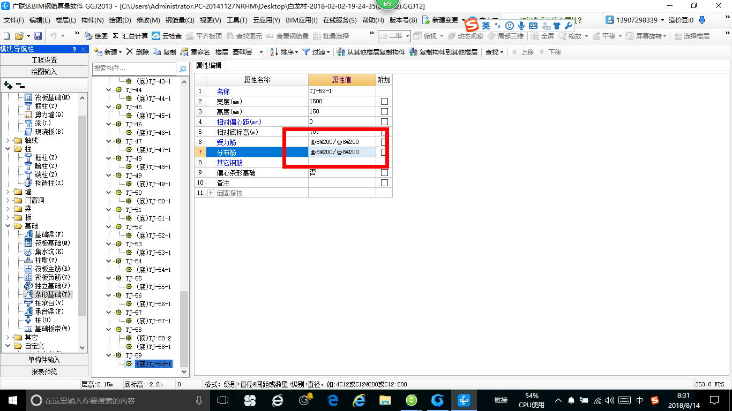Expand 墙 folder in tree
This screenshot has width=732, height=411.
pyautogui.click(x=8, y=192)
